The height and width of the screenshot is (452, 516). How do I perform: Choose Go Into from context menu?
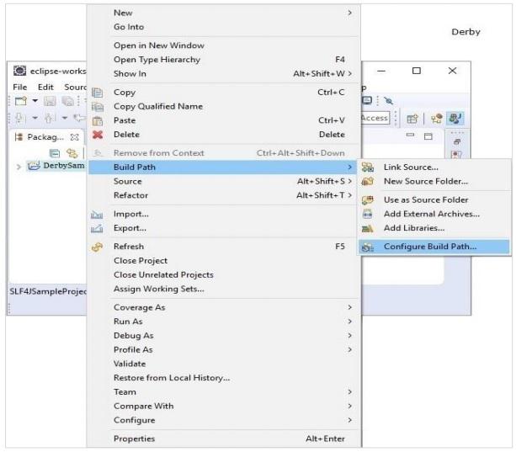pos(223,27)
